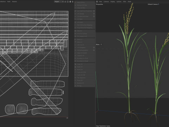The height and width of the screenshot is (127, 169).
Task: Click the Clear UV Pins command
Action: click(x=84, y=8)
